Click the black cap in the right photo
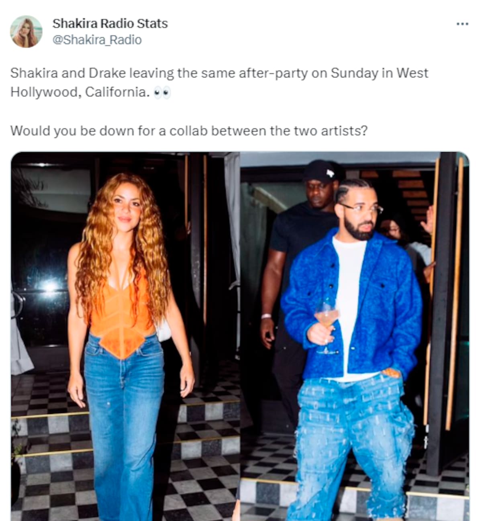 pyautogui.click(x=323, y=171)
